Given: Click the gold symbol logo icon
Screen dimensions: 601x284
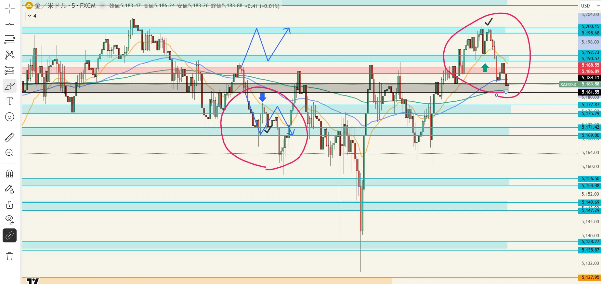Looking at the screenshot, I should pyautogui.click(x=29, y=6).
